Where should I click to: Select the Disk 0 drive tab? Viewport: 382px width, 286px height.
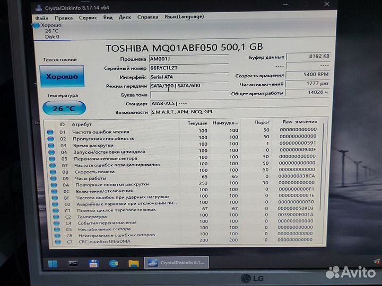51,31
